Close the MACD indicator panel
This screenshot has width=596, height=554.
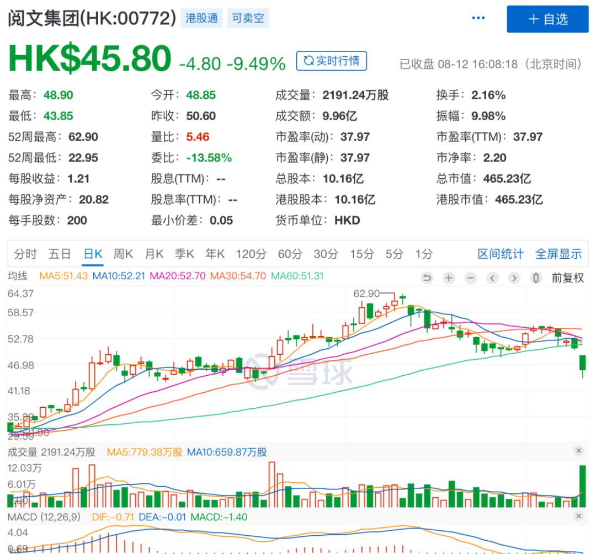pos(578,516)
